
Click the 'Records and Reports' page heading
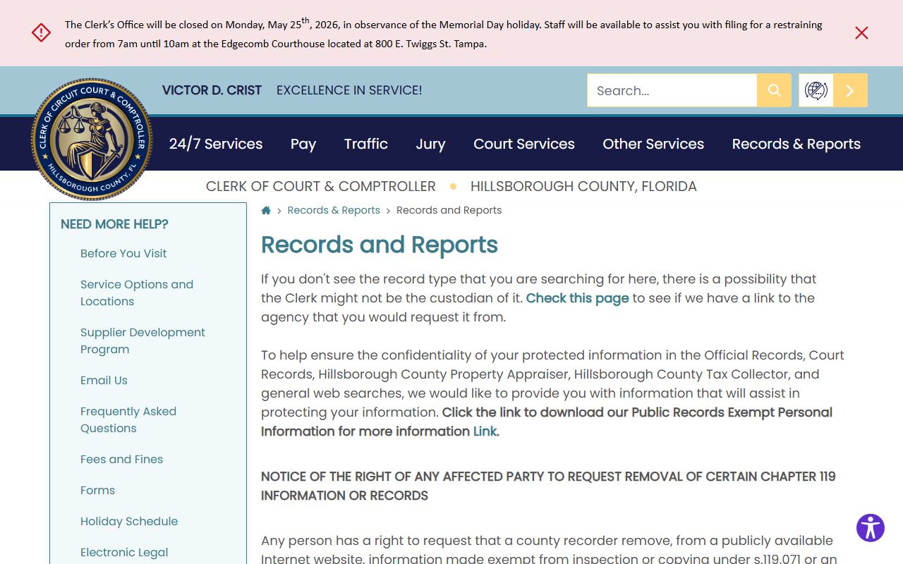tap(380, 245)
